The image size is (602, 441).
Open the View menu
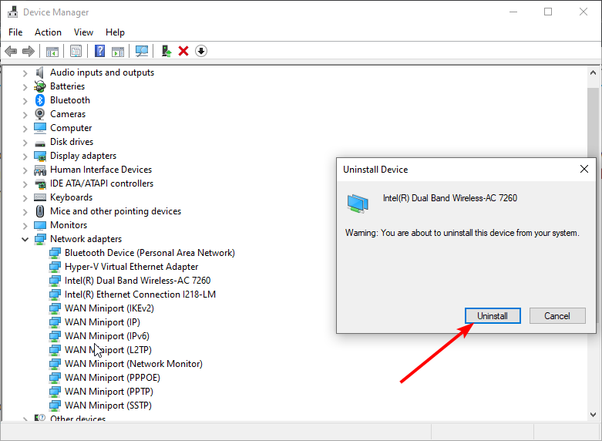click(x=83, y=32)
